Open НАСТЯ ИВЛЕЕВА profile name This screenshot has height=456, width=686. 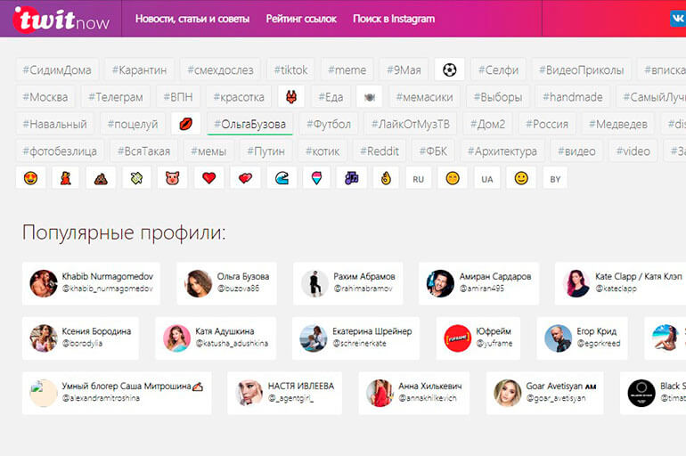(301, 386)
